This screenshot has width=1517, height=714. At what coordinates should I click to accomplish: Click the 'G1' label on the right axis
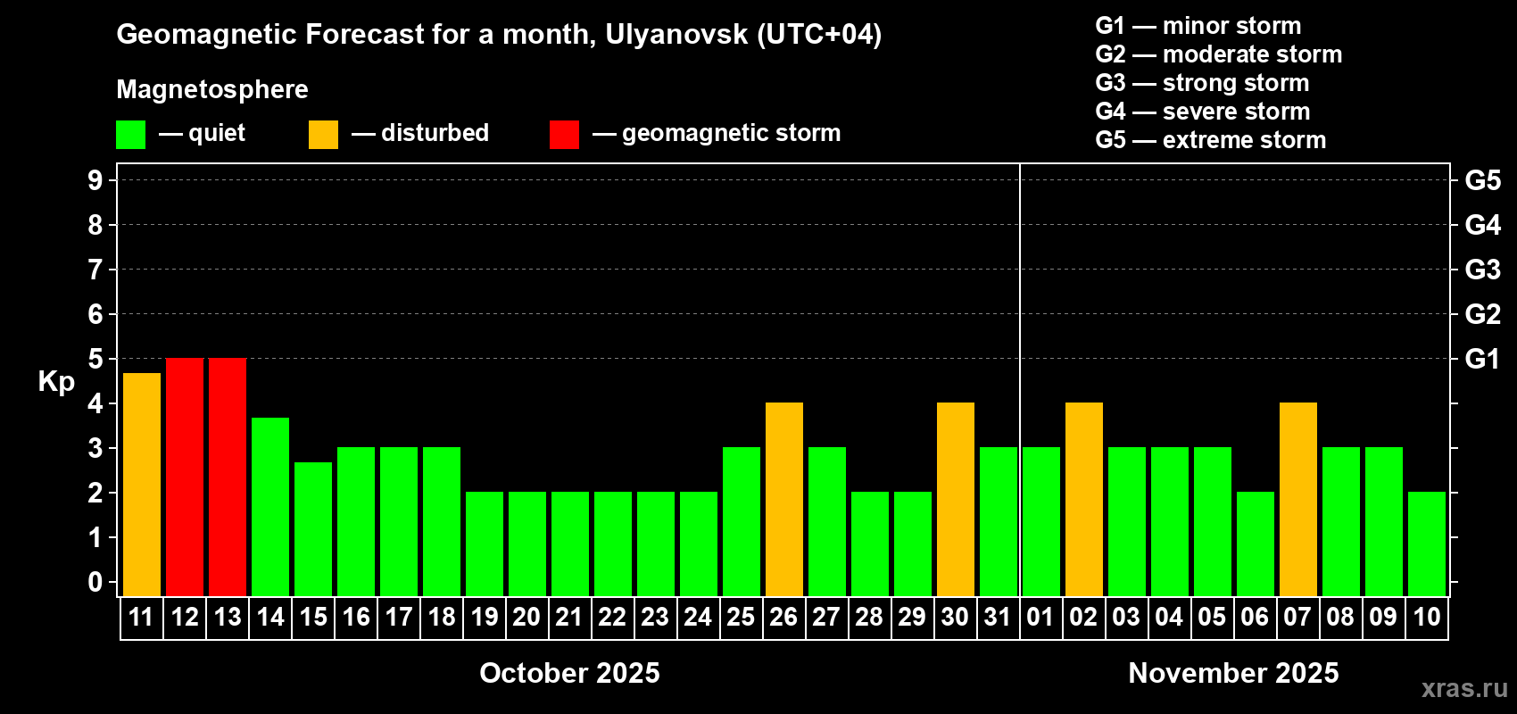[x=1483, y=359]
